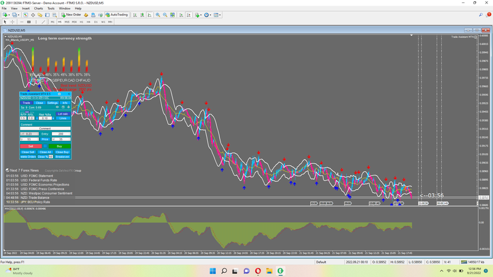Screen dimensions: 493x277
Task: Open the Settings tab in Trade Assistant
Action: click(x=52, y=103)
